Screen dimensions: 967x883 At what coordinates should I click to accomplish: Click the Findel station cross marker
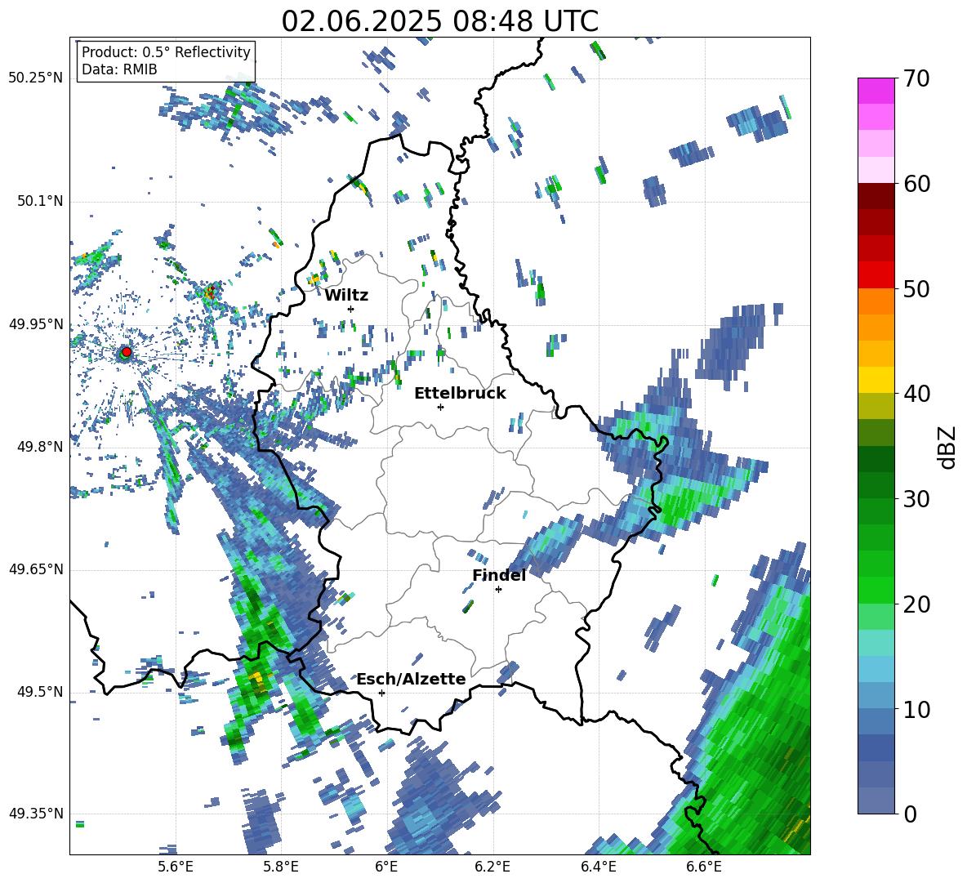pos(498,590)
